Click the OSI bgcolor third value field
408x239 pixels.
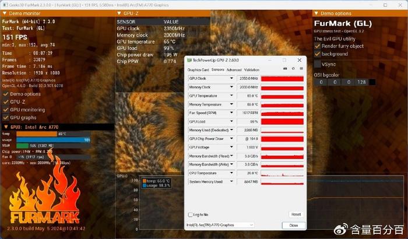click(x=349, y=82)
